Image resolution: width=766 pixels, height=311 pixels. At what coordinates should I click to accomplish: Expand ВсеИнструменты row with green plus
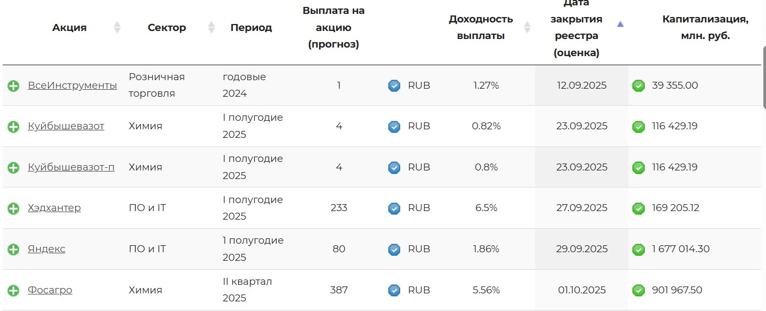click(x=13, y=85)
